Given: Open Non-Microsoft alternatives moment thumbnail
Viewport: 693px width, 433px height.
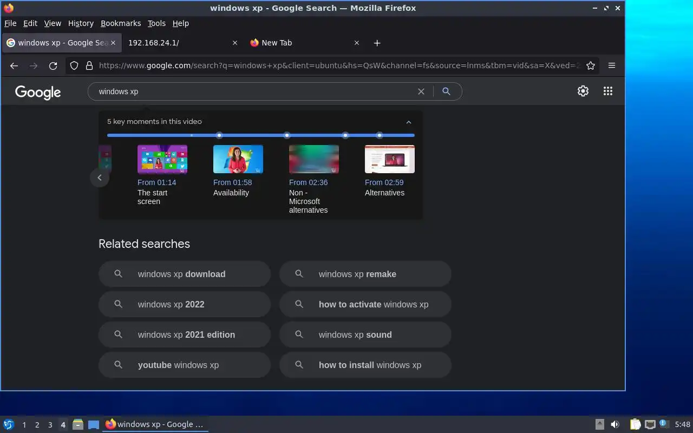Looking at the screenshot, I should [314, 159].
